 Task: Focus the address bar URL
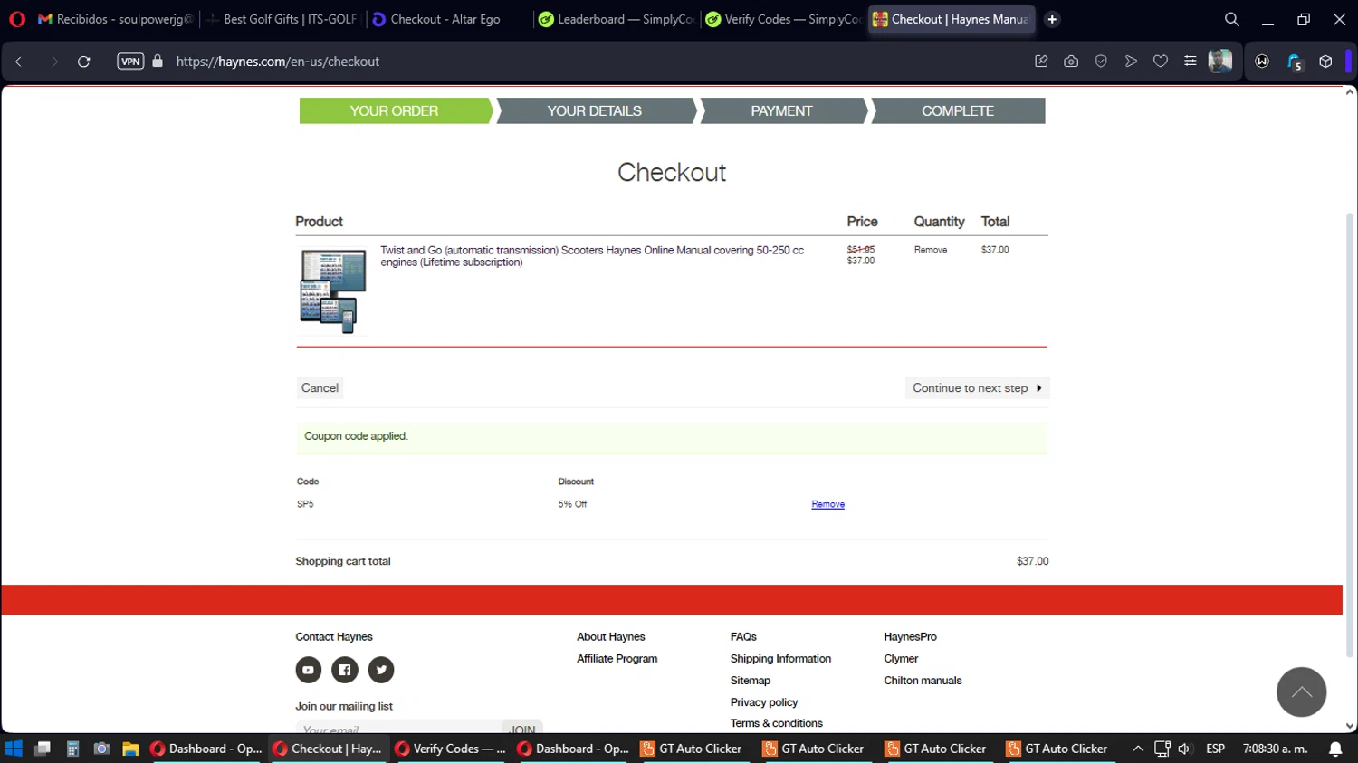[278, 62]
